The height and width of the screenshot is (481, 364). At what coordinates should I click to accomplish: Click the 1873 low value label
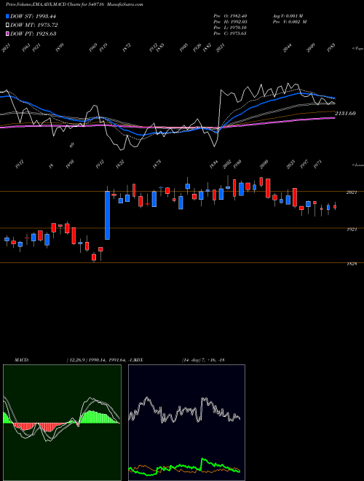157,164
